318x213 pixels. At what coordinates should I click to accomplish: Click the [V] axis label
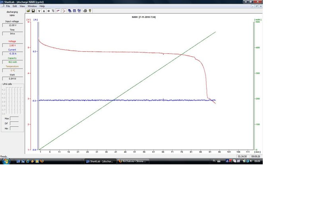coord(29,19)
